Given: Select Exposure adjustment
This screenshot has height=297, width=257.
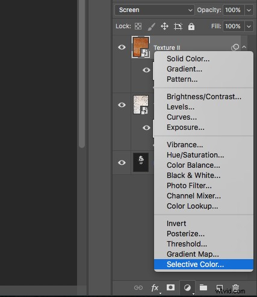Looking at the screenshot, I should pyautogui.click(x=203, y=127).
